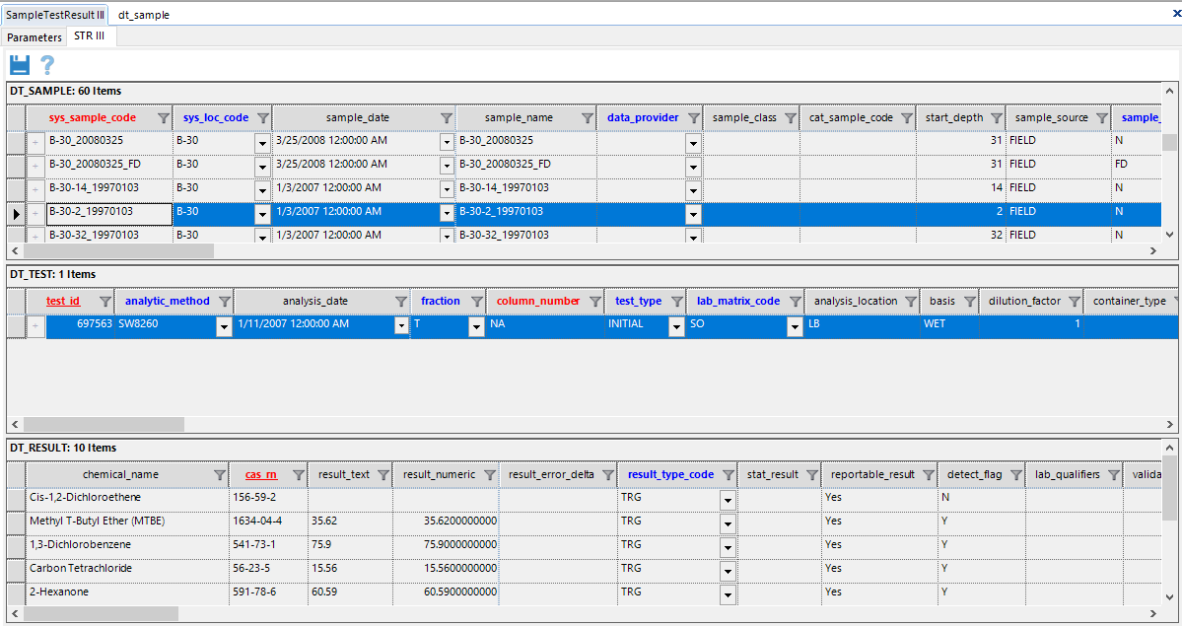Click the Save floppy disk icon
Image resolution: width=1182 pixels, height=627 pixels.
click(20, 65)
